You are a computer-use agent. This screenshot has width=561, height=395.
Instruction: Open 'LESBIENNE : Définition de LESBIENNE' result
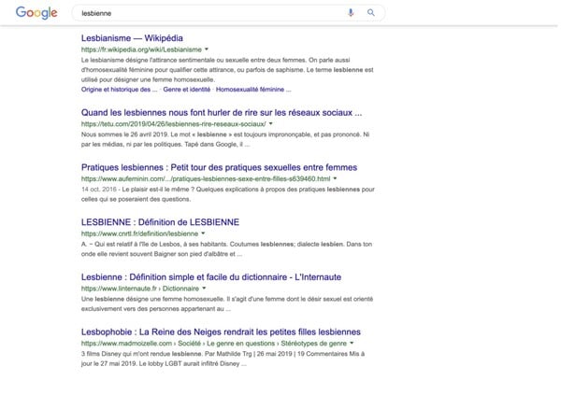pos(160,222)
